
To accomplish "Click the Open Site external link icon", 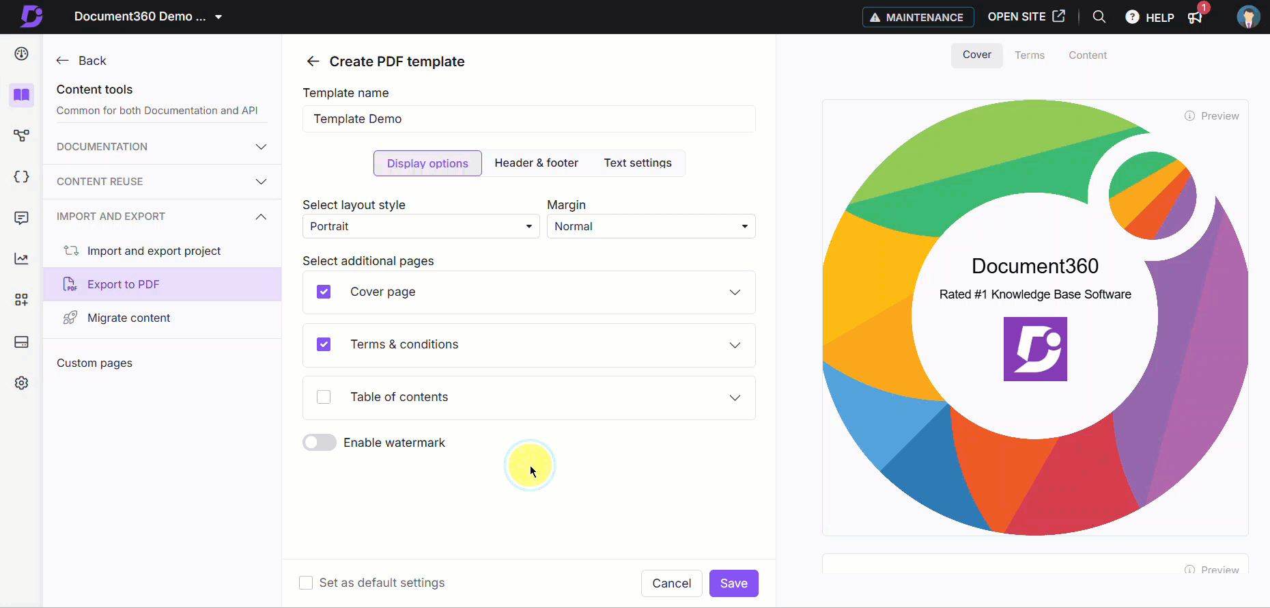I will [1059, 16].
